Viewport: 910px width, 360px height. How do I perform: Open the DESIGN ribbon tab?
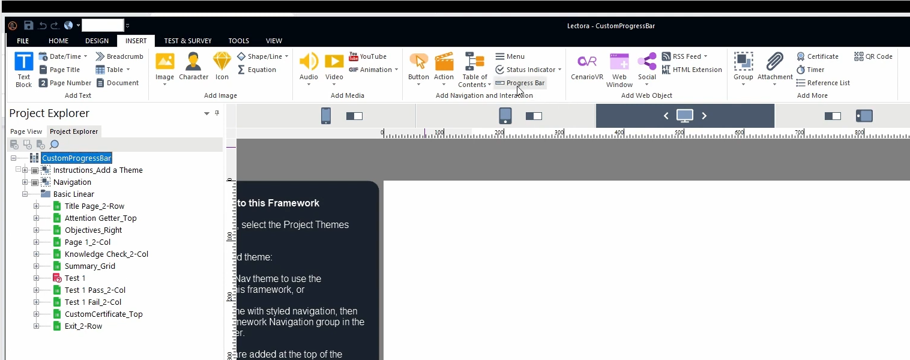(x=97, y=41)
